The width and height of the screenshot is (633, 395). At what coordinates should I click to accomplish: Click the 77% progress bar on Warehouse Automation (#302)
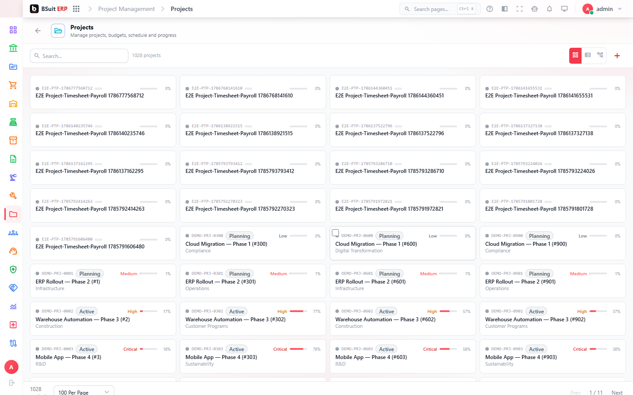pos(298,311)
